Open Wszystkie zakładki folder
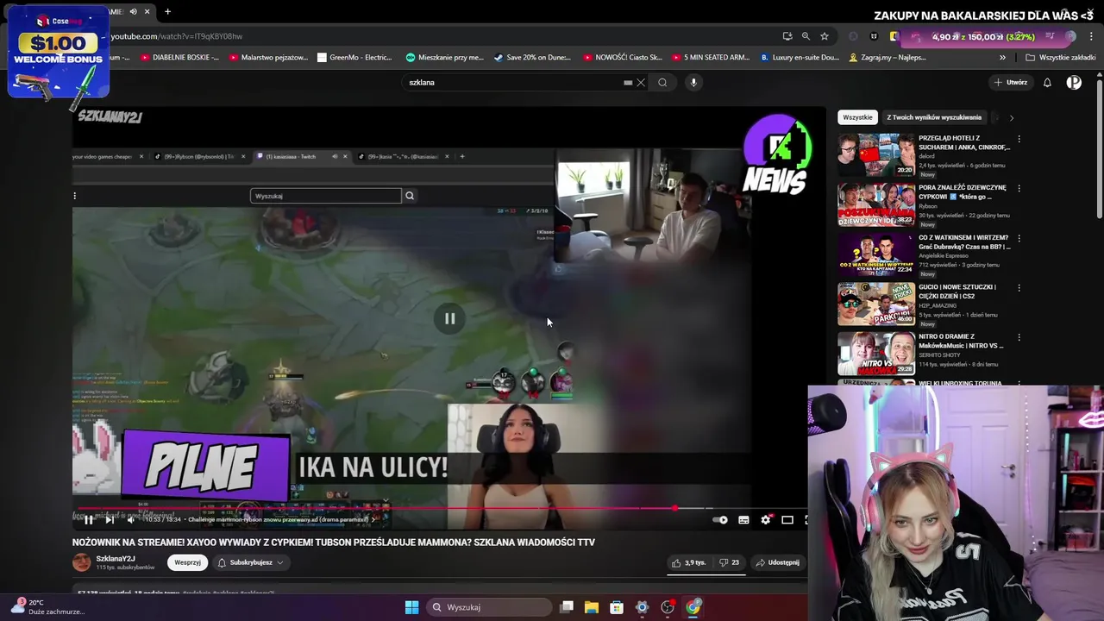 pyautogui.click(x=1060, y=58)
